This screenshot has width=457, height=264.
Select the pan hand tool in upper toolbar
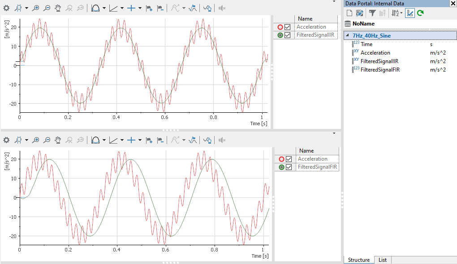58,8
